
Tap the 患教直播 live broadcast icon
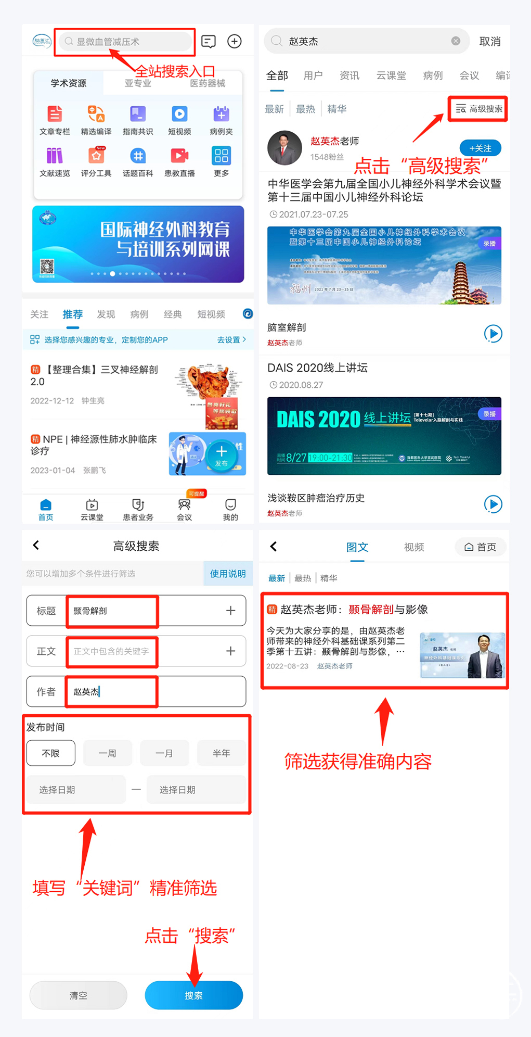(x=179, y=156)
